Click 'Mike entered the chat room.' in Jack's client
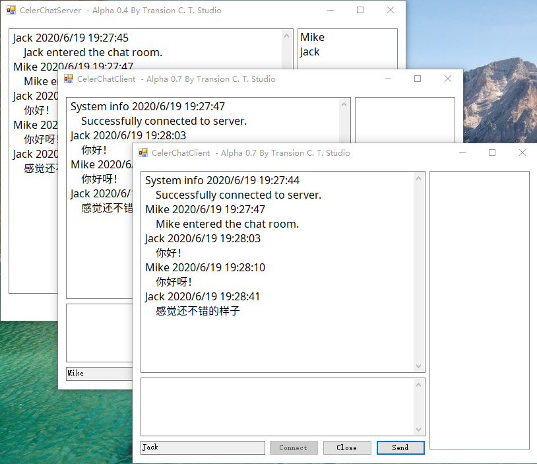The height and width of the screenshot is (464, 537). click(228, 224)
